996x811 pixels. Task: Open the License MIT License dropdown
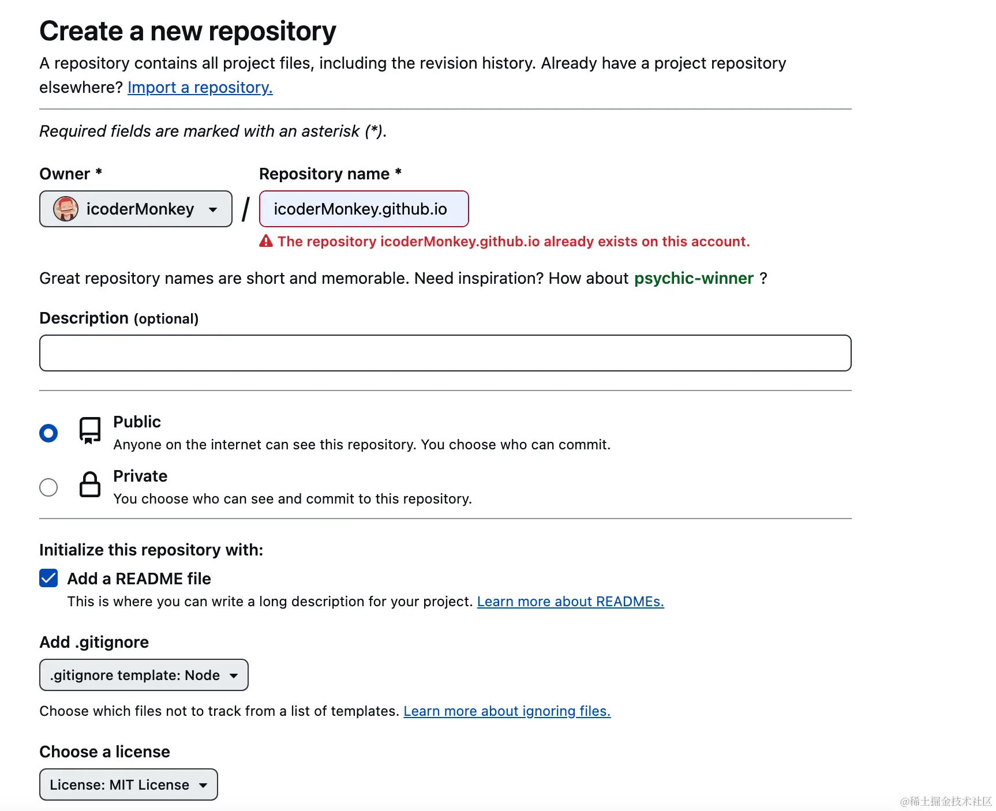(x=129, y=784)
